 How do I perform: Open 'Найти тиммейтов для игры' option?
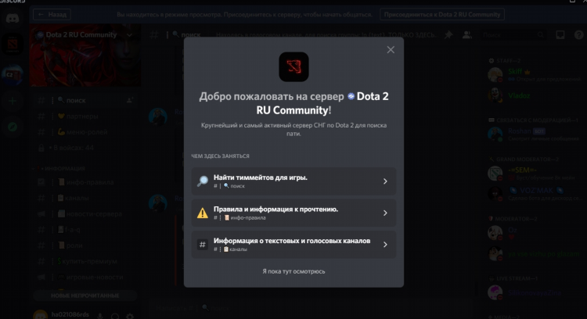click(x=293, y=181)
